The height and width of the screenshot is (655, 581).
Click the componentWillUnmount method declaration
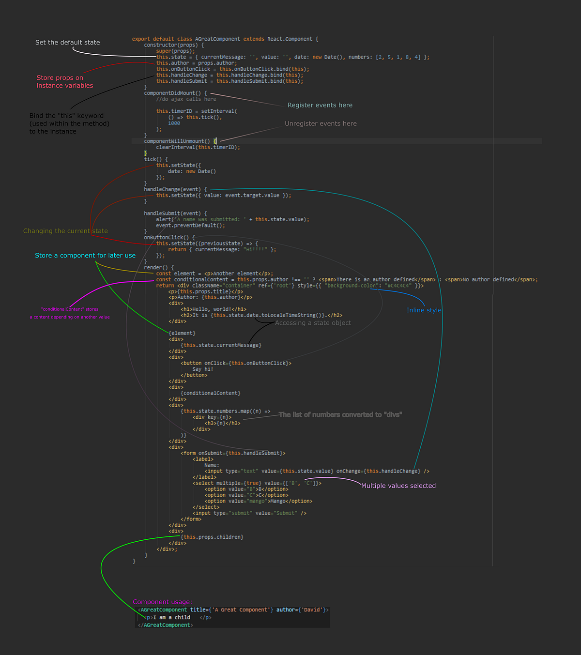[176, 141]
